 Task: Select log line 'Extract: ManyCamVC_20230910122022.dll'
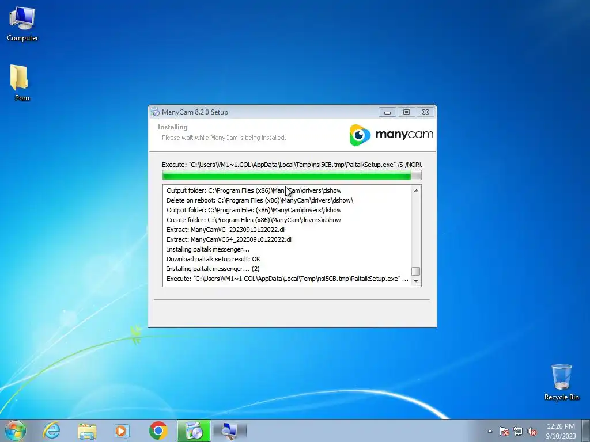pos(226,230)
